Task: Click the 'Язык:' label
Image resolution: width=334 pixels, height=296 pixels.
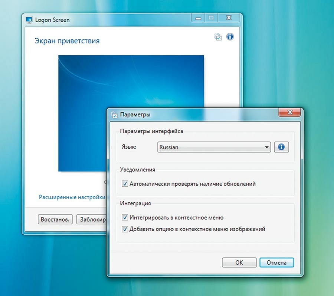Action: (x=129, y=147)
